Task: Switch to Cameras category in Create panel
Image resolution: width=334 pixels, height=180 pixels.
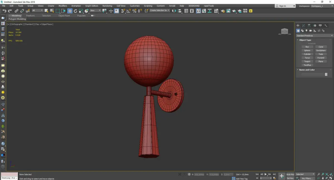Action: pos(311,31)
